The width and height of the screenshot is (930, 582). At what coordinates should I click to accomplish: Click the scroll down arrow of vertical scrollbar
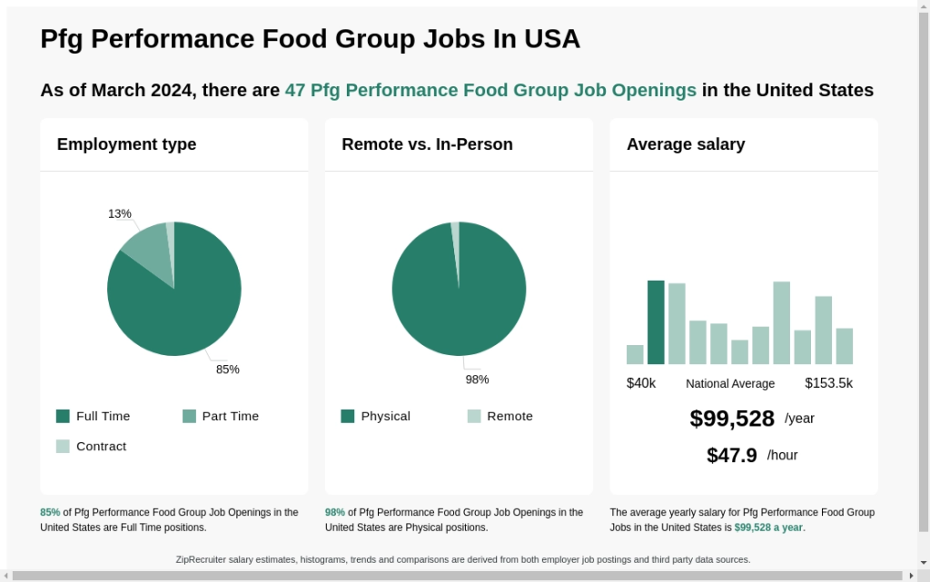tap(924, 562)
